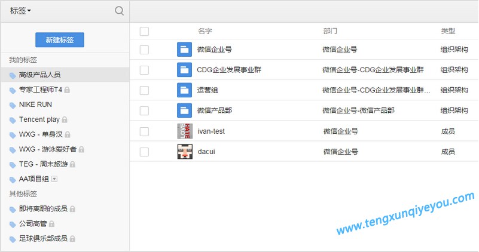Click the 组织架构 type cell for 运营组

[454, 90]
